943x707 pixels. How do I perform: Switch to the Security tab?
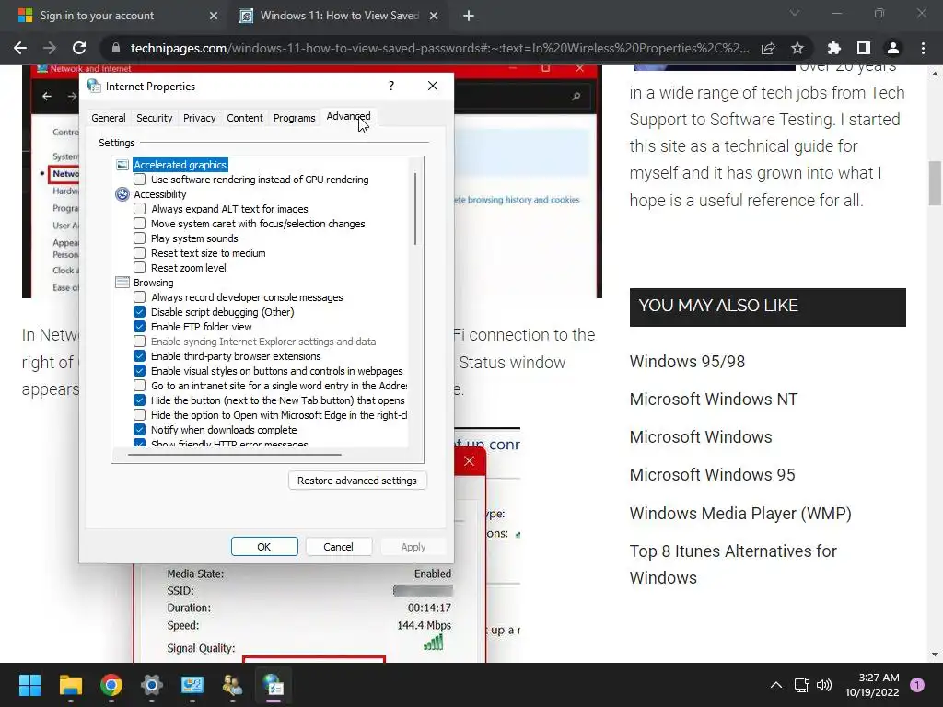pos(154,118)
